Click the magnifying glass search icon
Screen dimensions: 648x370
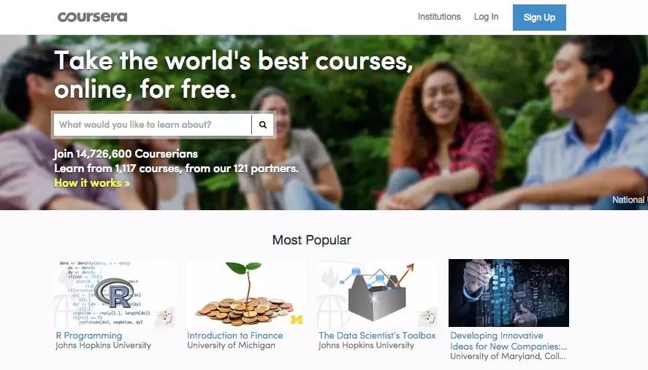[x=263, y=125]
